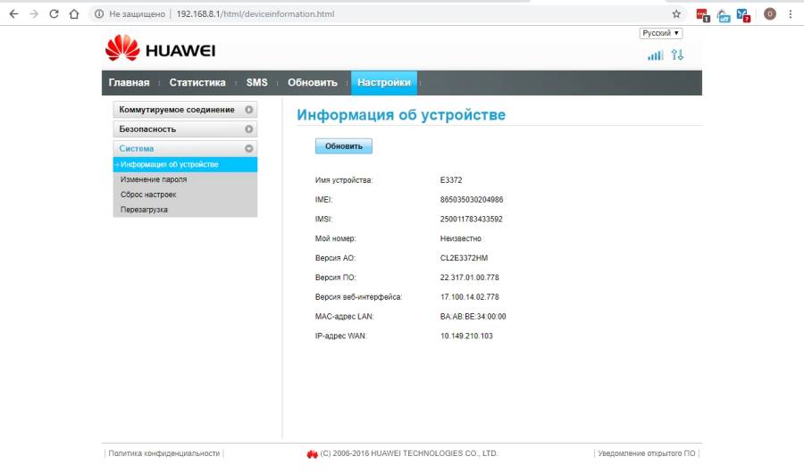This screenshot has height=473, width=804.
Task: Open the Chrome three-dot menu
Action: (791, 14)
